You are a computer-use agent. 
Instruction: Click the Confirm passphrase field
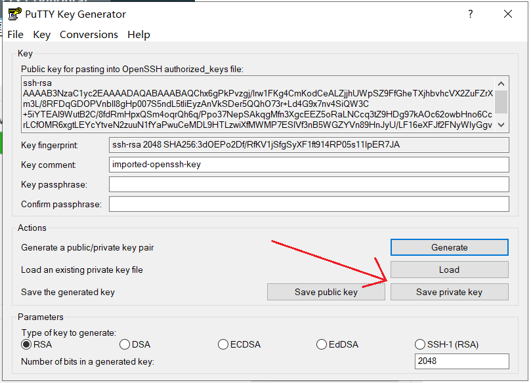coord(309,204)
